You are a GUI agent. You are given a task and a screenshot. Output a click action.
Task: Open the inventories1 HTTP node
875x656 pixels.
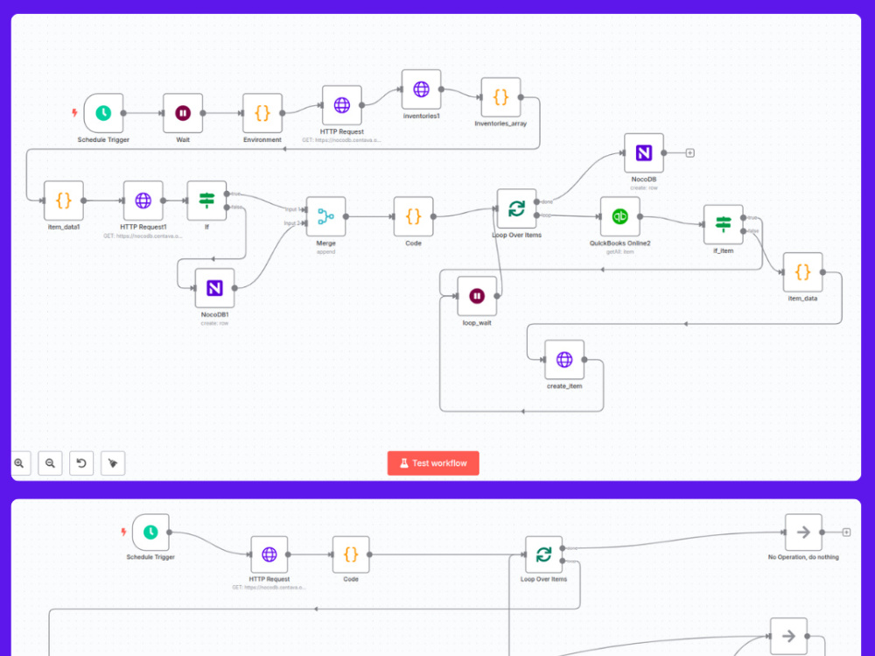click(422, 89)
